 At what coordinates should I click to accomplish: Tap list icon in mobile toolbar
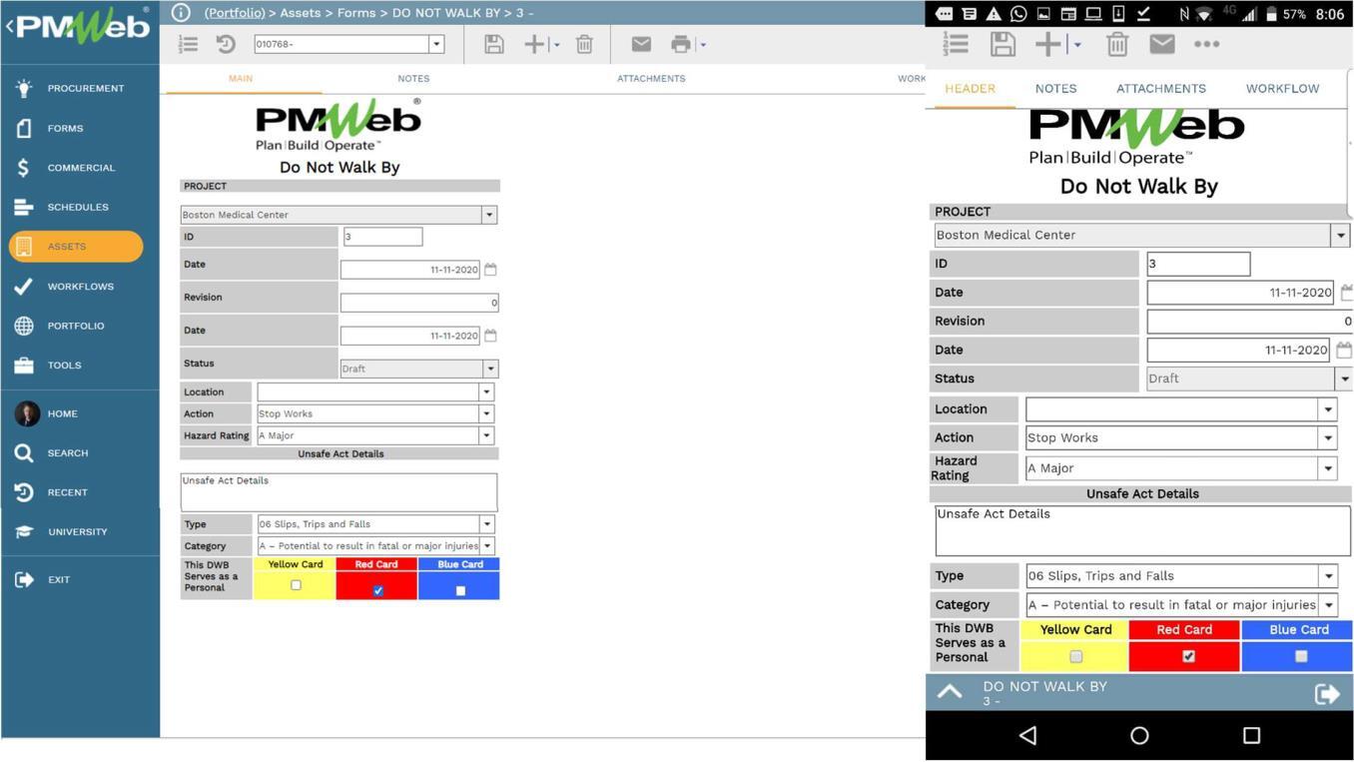(956, 44)
